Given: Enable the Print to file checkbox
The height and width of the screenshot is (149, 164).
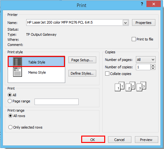Looking at the screenshot, I should tap(134, 39).
